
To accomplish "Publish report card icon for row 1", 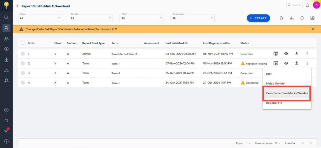I will click(x=276, y=54).
